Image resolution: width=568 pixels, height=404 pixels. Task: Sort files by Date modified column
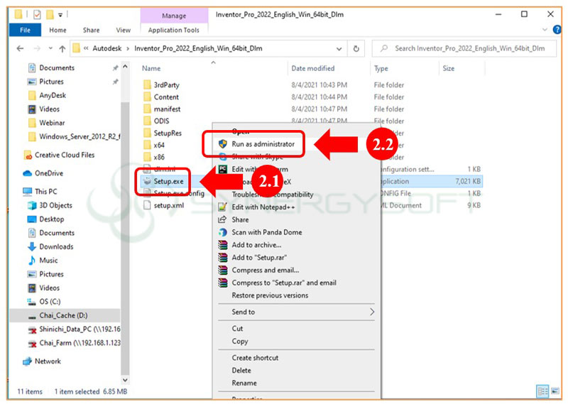coord(312,69)
